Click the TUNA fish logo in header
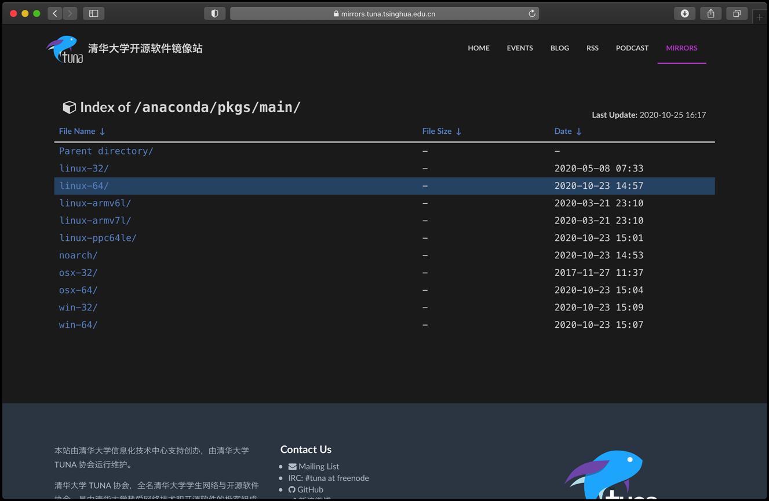This screenshot has height=501, width=769. 64,49
